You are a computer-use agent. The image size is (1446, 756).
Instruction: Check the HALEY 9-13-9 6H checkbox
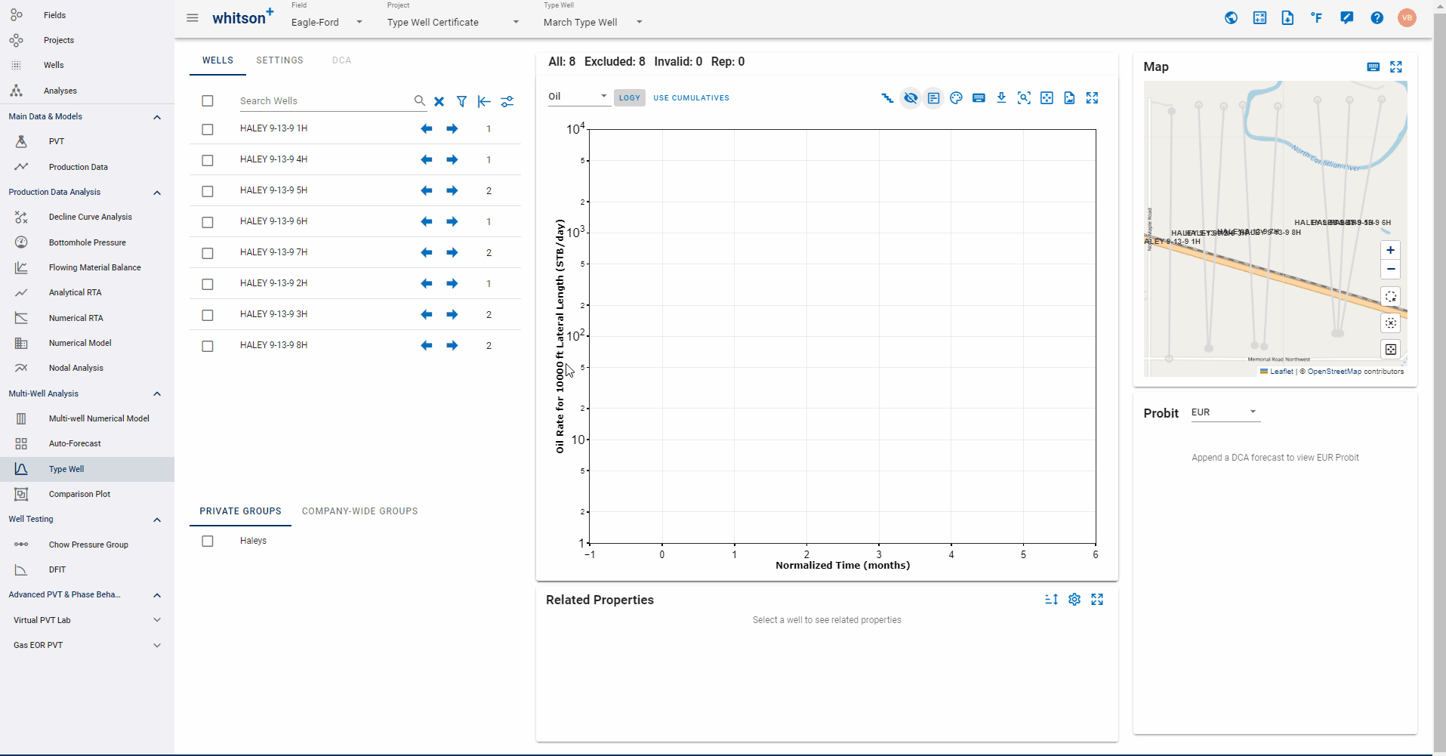pos(208,223)
